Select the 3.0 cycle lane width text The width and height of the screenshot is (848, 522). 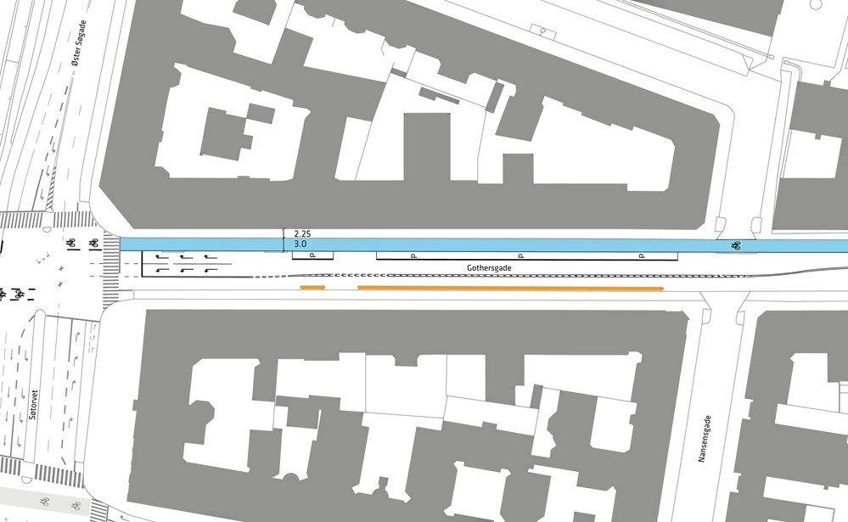pyautogui.click(x=300, y=244)
